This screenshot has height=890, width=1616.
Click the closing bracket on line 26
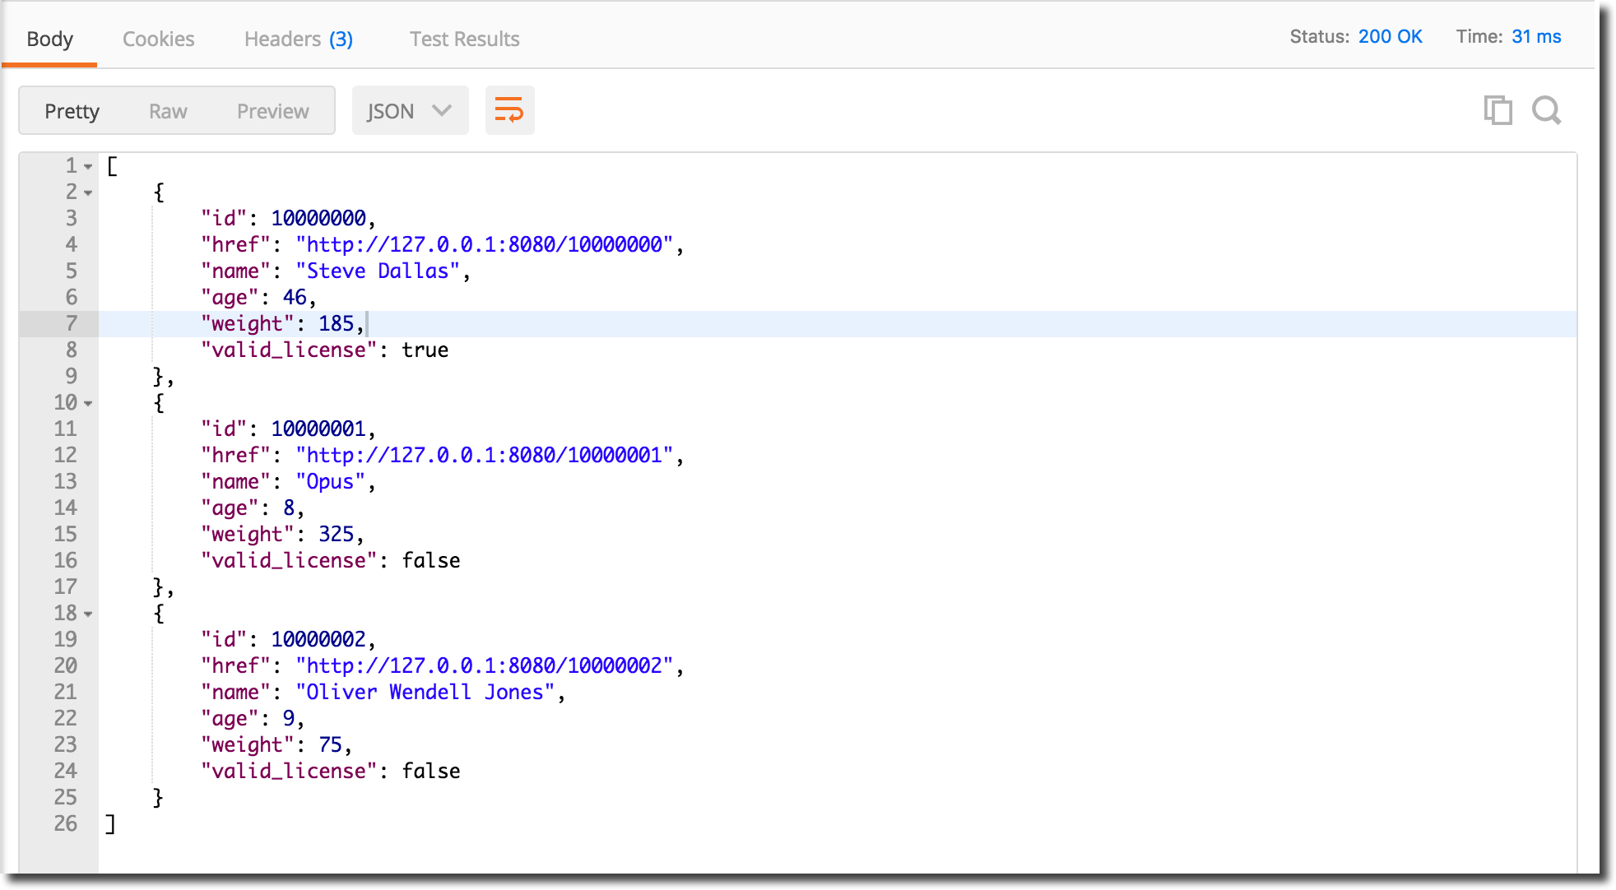point(111,823)
